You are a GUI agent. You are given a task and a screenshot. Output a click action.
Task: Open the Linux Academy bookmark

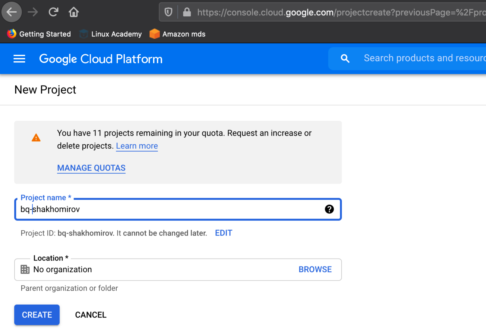[x=111, y=34]
